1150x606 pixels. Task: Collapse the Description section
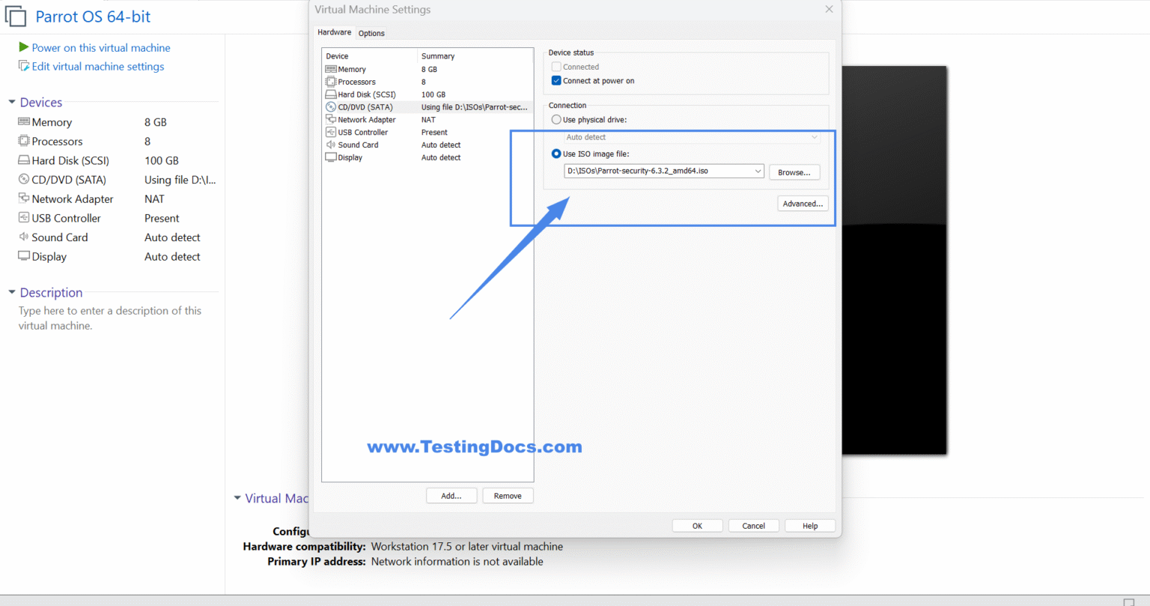tap(10, 292)
